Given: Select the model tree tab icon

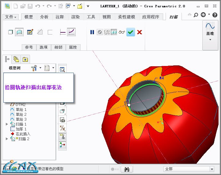Looking at the screenshot, I should pos(7,59).
